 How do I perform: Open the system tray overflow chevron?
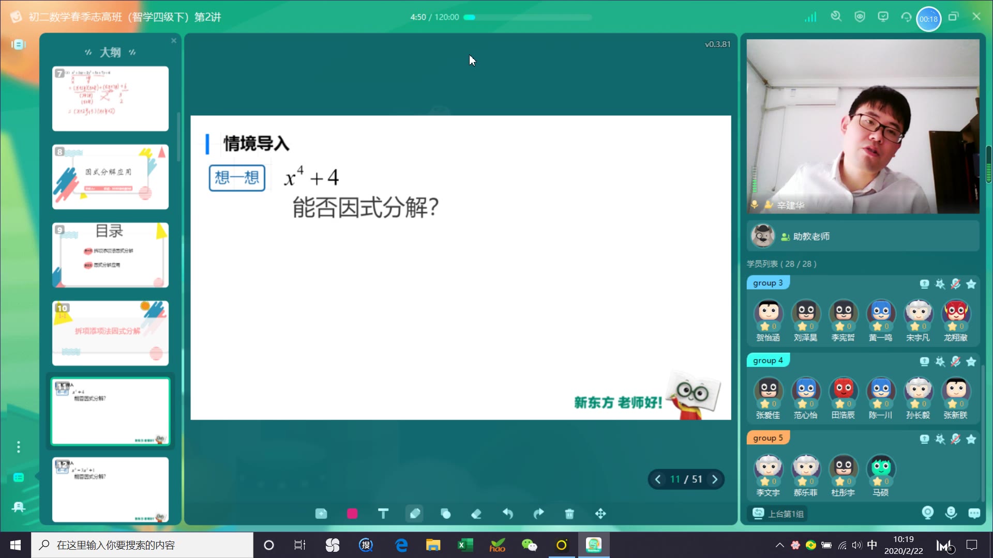click(x=780, y=545)
